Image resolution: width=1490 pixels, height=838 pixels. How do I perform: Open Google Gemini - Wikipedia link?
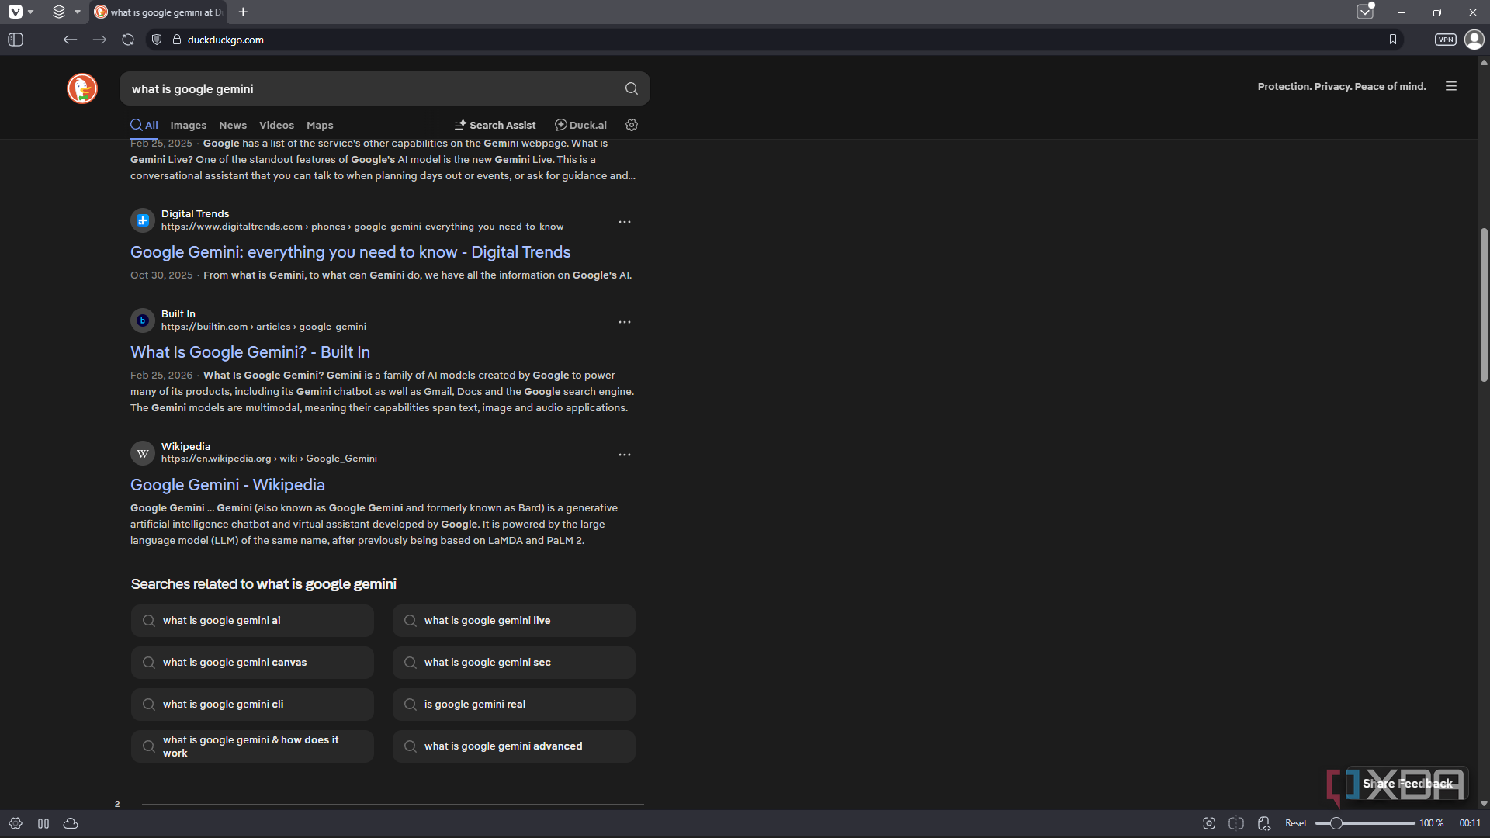pos(227,485)
